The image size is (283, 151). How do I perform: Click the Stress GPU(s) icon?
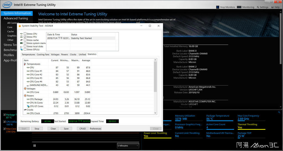22,50
